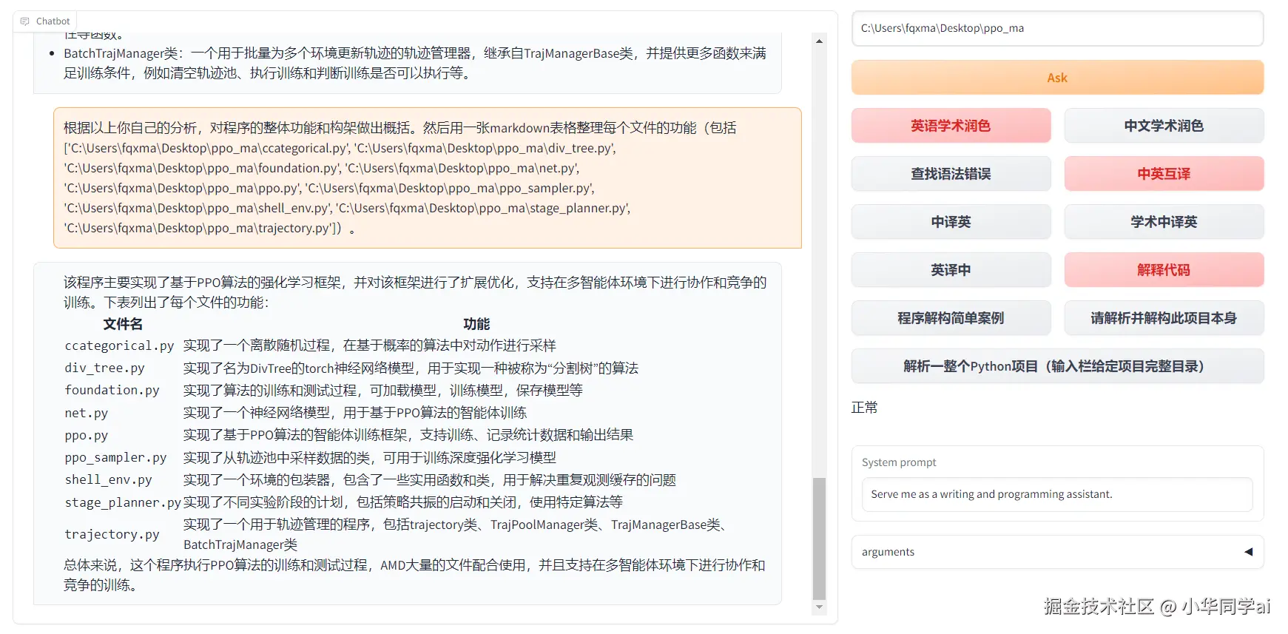1288x634 pixels.
Task: Click the div_tree.py description about DivTree
Action: pyautogui.click(x=411, y=368)
